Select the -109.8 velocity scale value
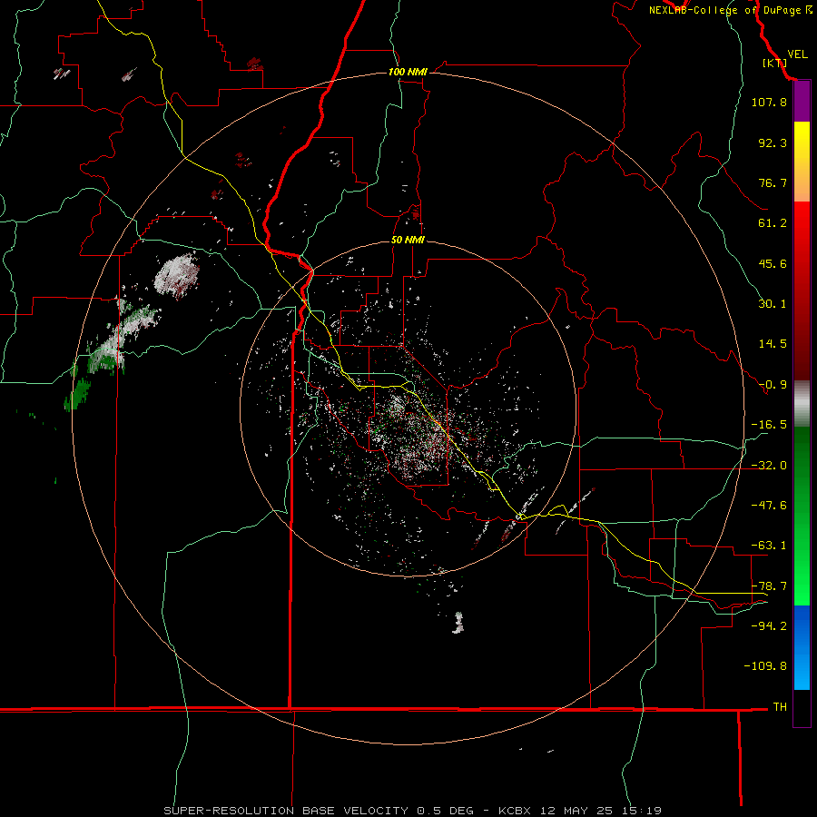Screen dimensions: 817x817 765,666
